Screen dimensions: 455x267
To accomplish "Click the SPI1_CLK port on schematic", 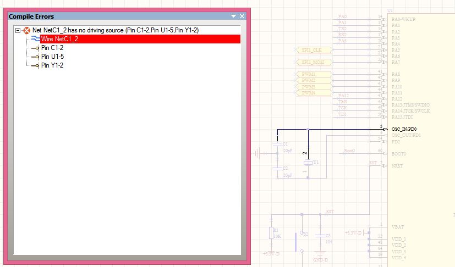I will tap(314, 50).
